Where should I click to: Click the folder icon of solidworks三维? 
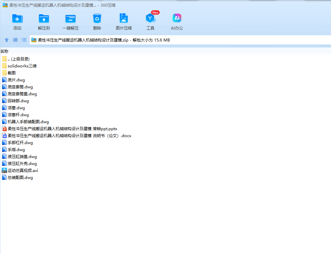coord(4,66)
